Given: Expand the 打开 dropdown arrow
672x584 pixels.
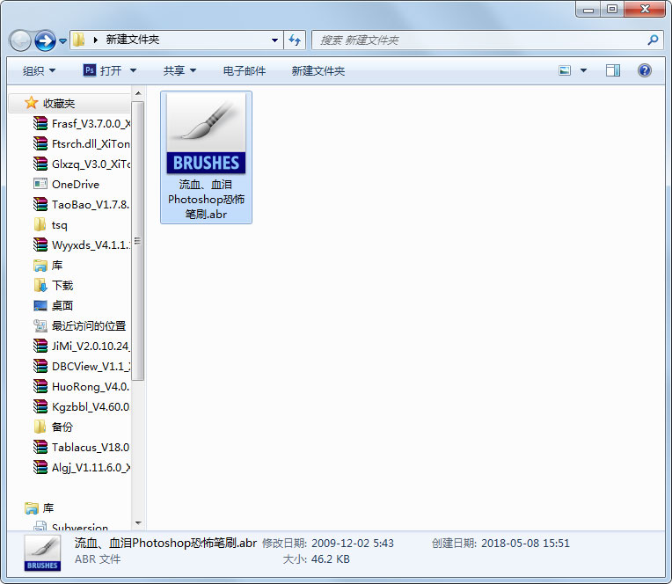Looking at the screenshot, I should (x=134, y=70).
